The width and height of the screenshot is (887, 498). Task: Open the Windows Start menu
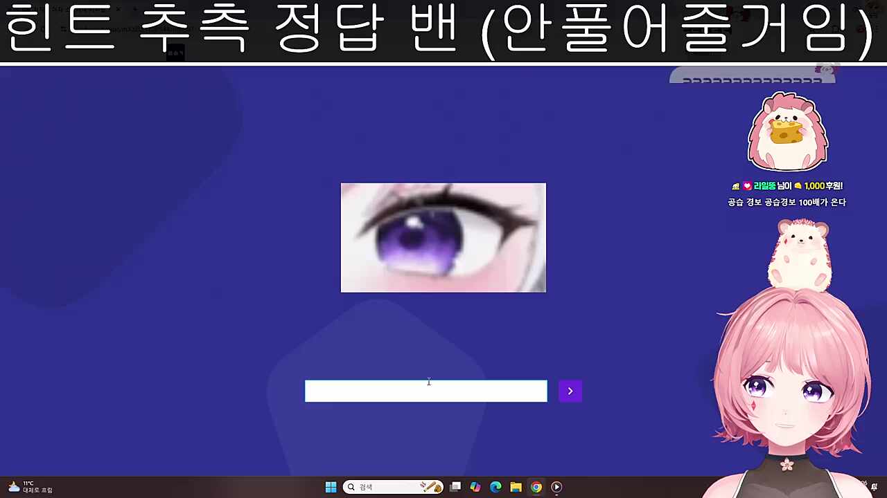[x=331, y=487]
